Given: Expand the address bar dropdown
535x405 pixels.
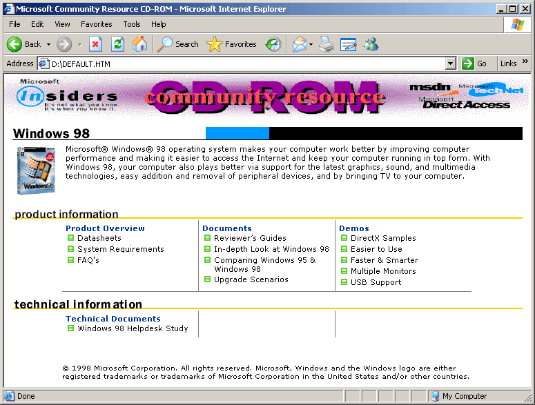Looking at the screenshot, I should [451, 63].
